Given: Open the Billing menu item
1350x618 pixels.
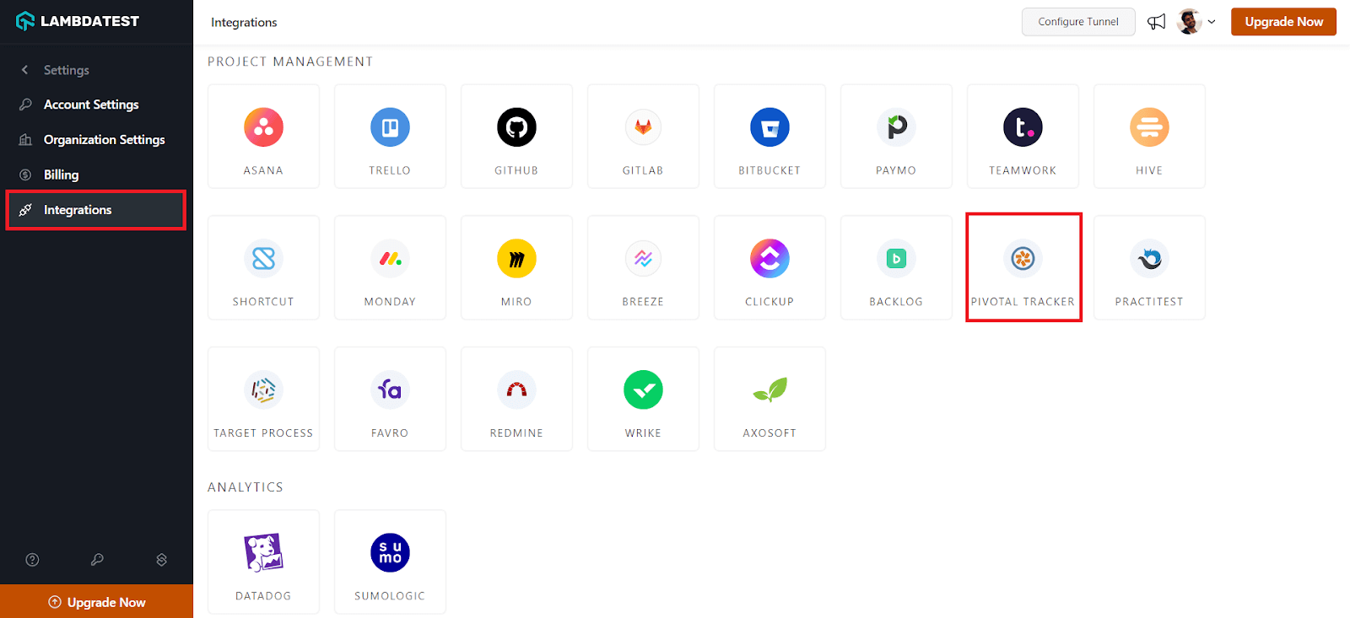Looking at the screenshot, I should click(x=61, y=175).
